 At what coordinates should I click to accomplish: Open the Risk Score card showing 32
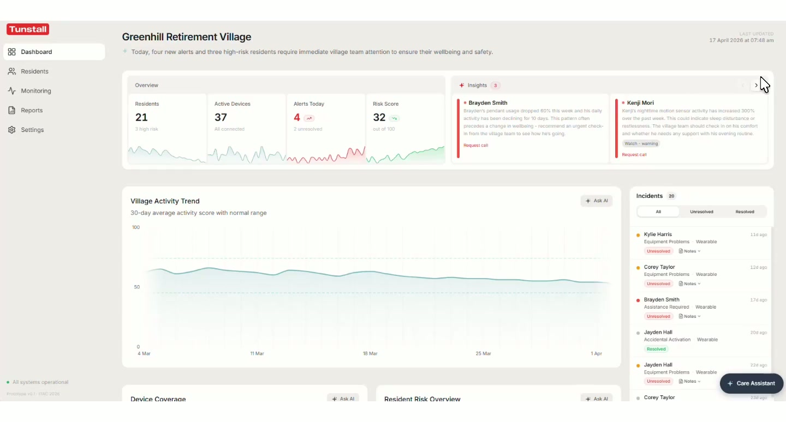(405, 129)
